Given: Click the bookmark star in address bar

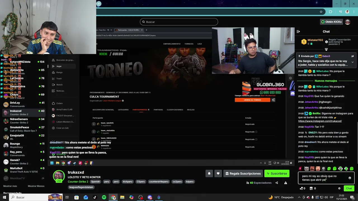Looking at the screenshot, I should (321, 12).
